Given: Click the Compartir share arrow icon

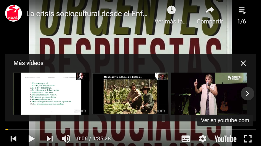Looking at the screenshot, I should tap(210, 11).
